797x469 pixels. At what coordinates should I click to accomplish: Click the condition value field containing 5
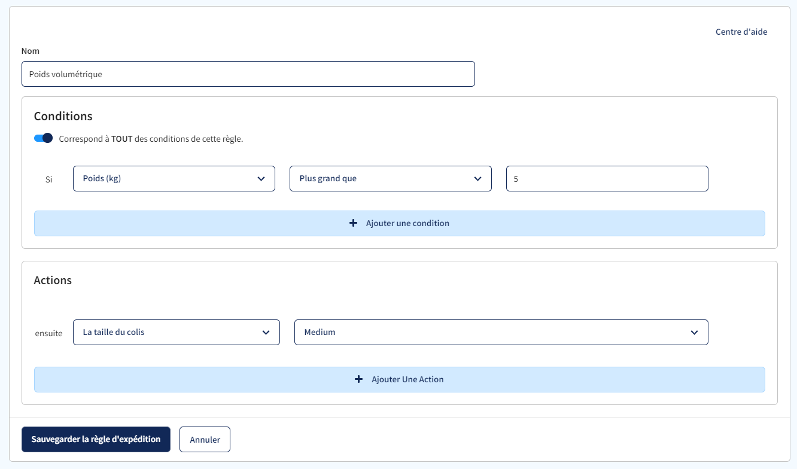(607, 178)
